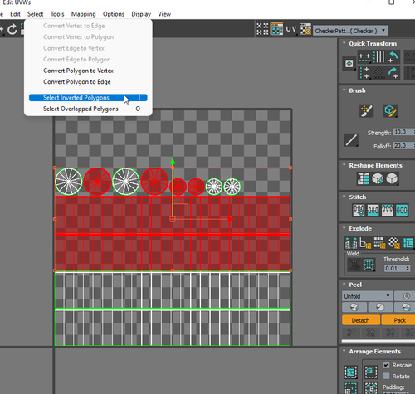This screenshot has width=415, height=394.
Task: Open the Mapping menu
Action: [83, 14]
